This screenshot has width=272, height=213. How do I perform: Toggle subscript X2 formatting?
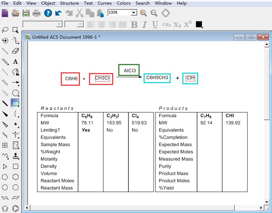coord(177,25)
